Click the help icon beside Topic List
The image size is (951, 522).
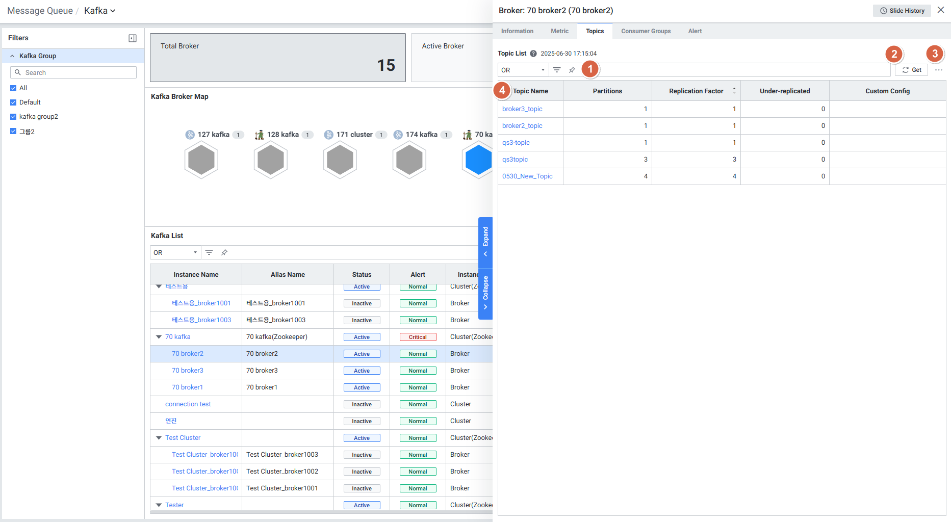533,54
